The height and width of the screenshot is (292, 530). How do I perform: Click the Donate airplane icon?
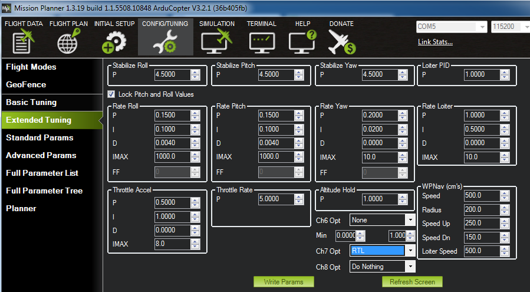coord(342,42)
